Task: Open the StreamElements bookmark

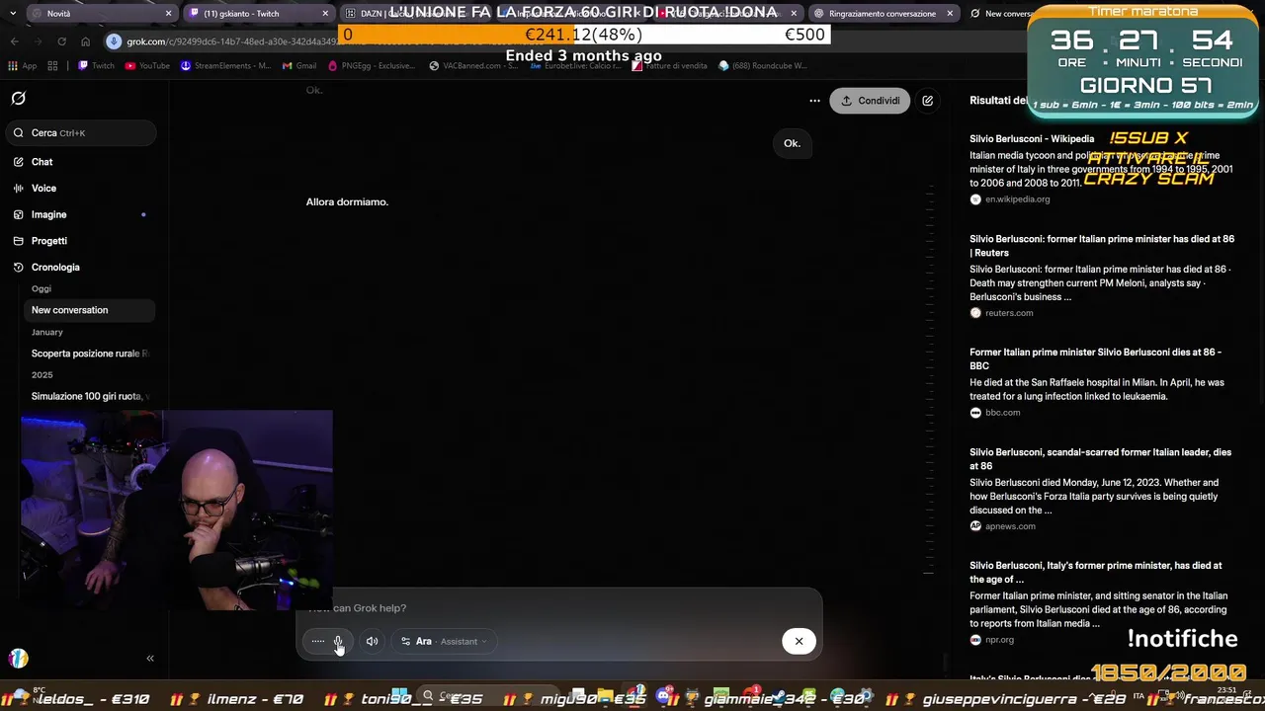Action: pos(225,66)
